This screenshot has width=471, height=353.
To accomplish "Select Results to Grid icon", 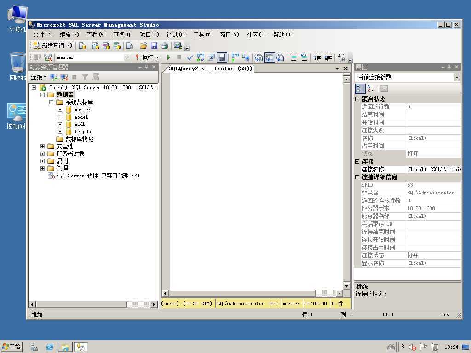I will [270, 57].
